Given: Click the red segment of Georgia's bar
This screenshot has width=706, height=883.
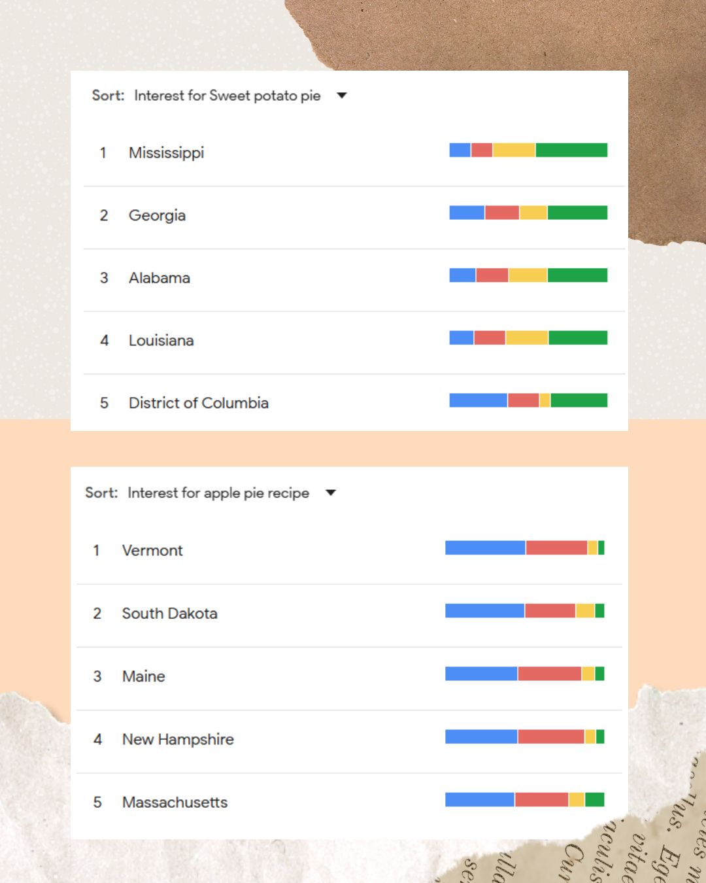Looking at the screenshot, I should click(502, 213).
